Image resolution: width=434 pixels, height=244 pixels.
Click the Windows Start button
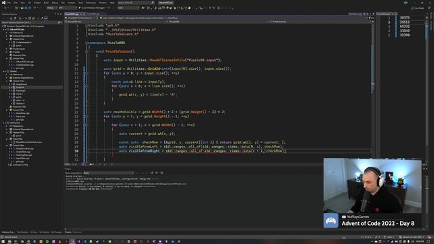(3, 241)
